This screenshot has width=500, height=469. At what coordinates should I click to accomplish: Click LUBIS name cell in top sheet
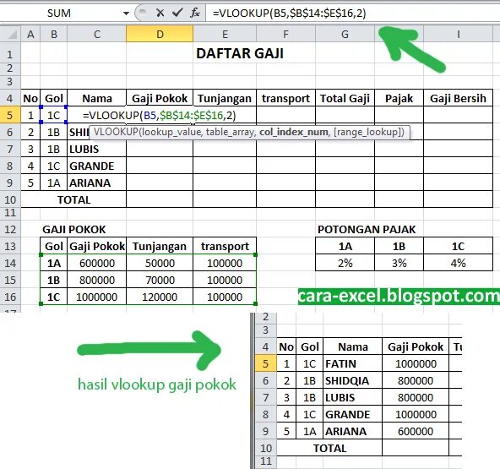97,149
